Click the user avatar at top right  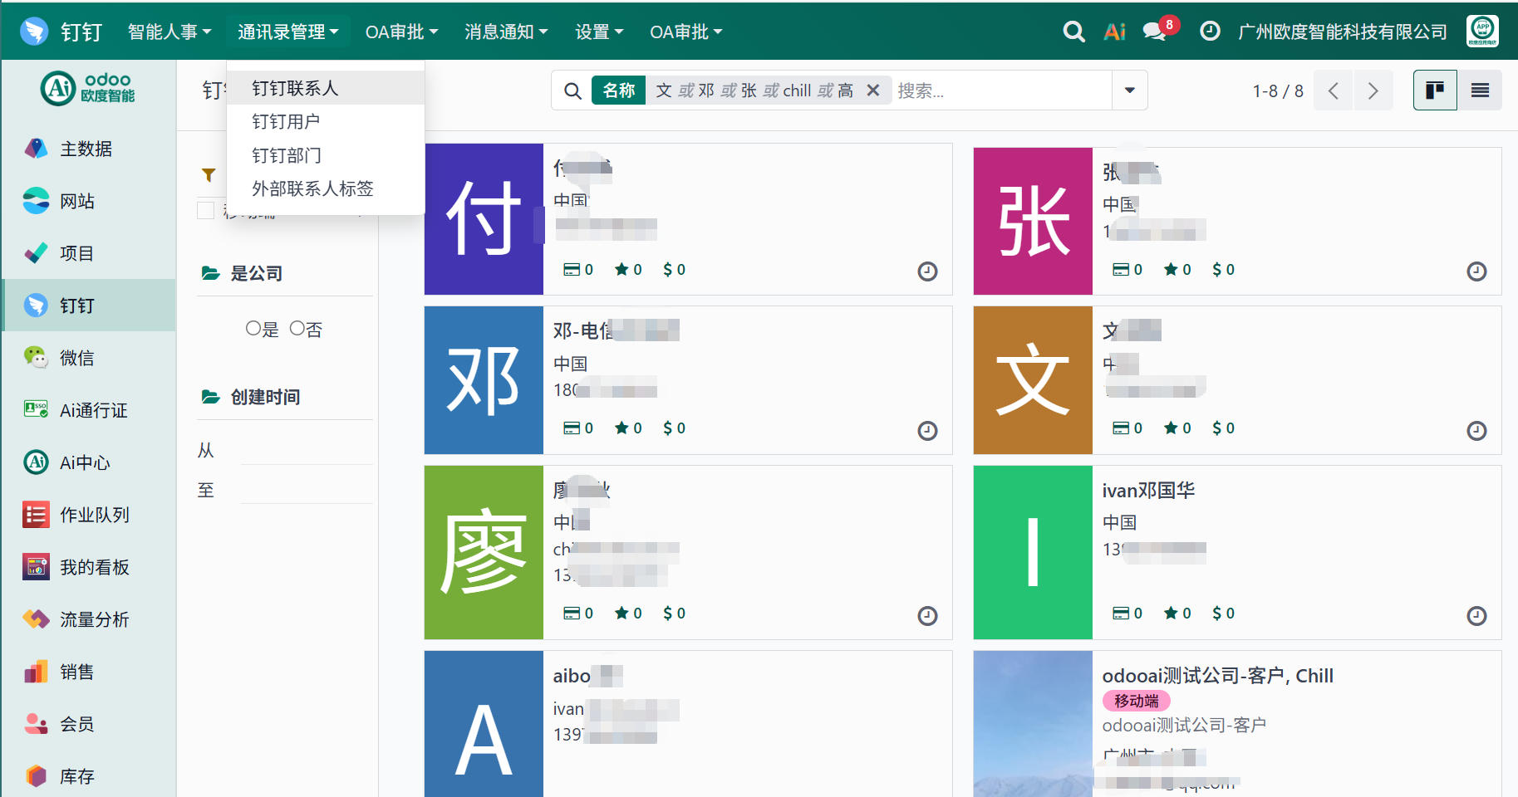(x=1482, y=32)
